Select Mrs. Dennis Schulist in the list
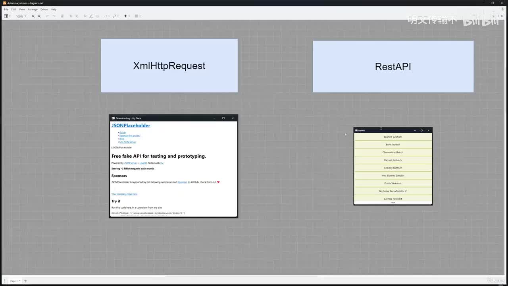The height and width of the screenshot is (286, 508). pyautogui.click(x=393, y=176)
